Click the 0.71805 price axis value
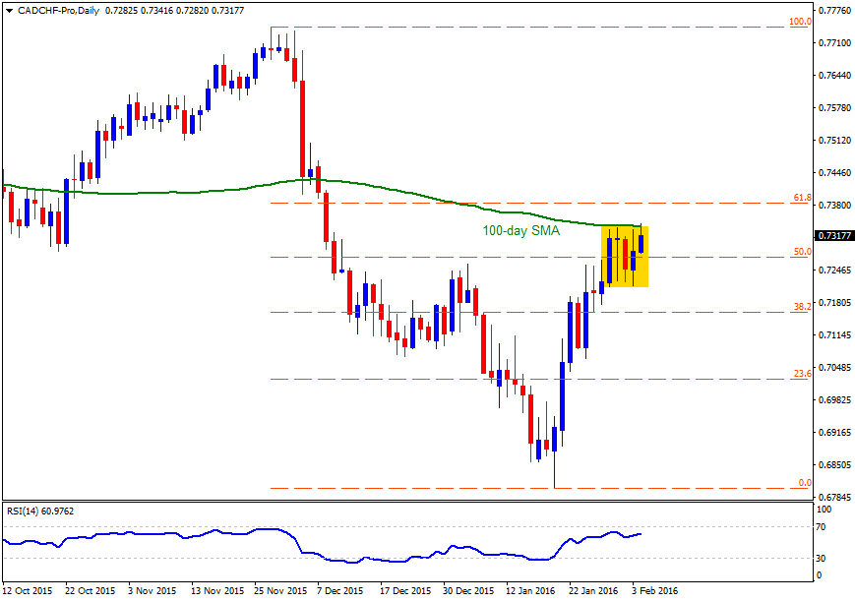 coord(834,302)
